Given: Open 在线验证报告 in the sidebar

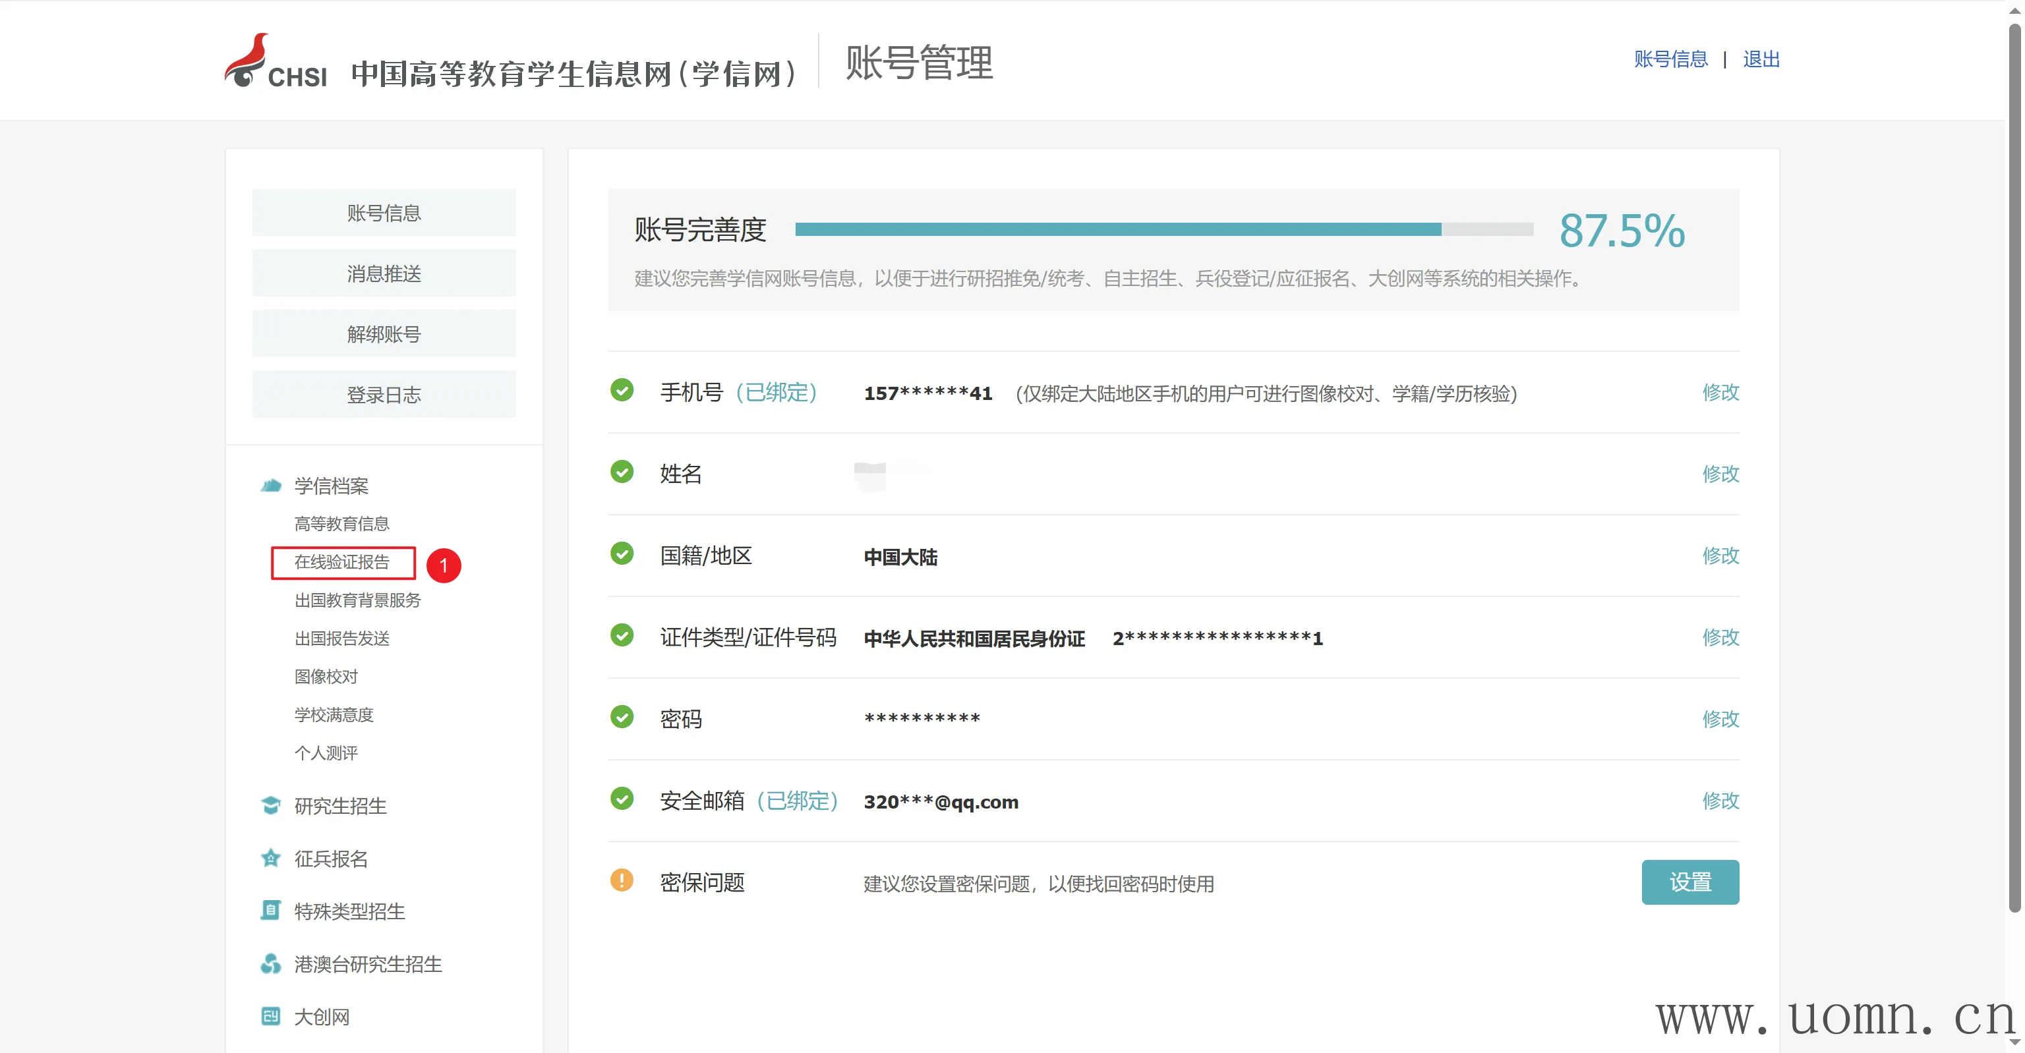Looking at the screenshot, I should (x=342, y=562).
